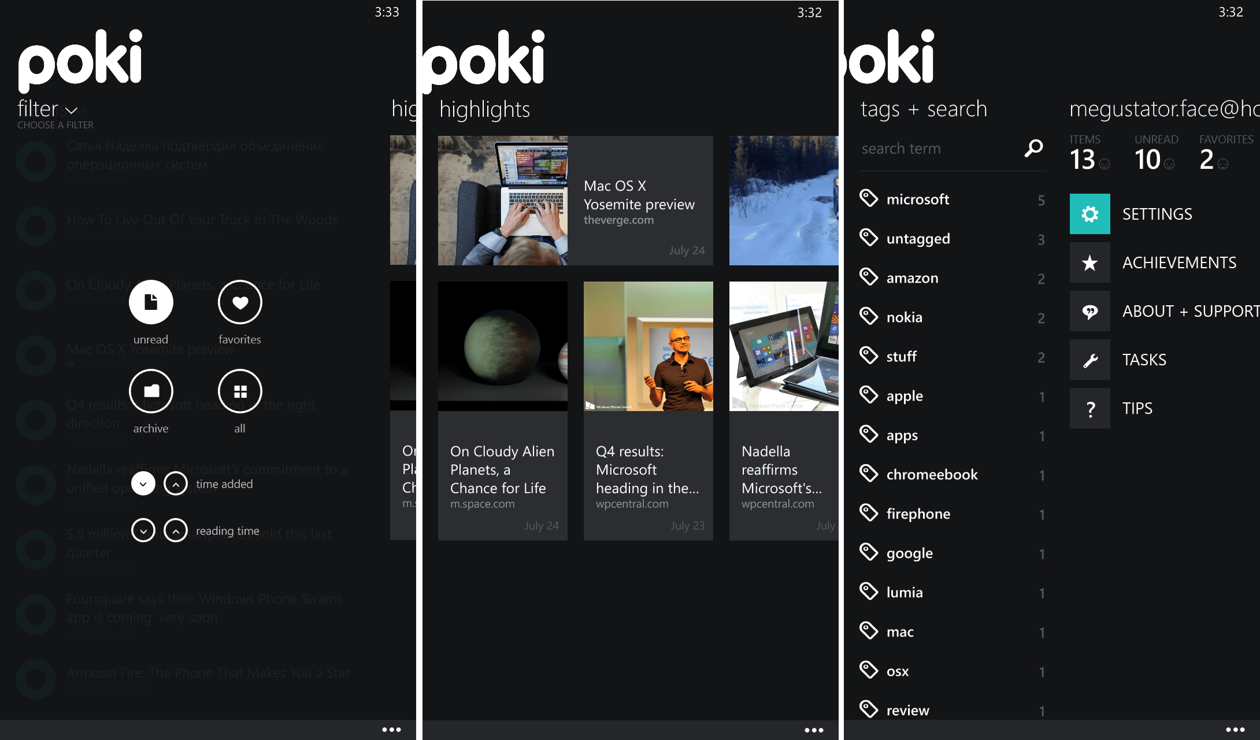Open the alien planet thumbnail
This screenshot has width=1260, height=740.
tap(503, 346)
